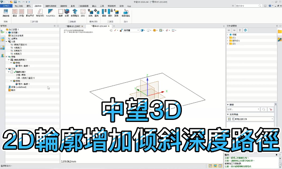Click the 輸出 output item in tree

coord(12,90)
